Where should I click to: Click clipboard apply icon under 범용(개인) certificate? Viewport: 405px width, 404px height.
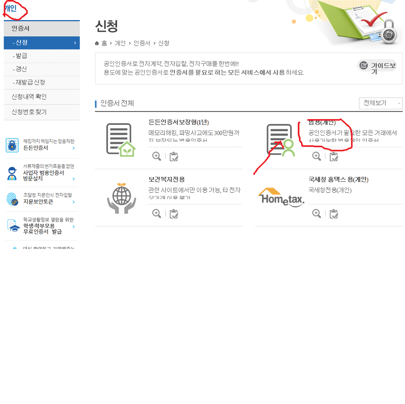(334, 156)
